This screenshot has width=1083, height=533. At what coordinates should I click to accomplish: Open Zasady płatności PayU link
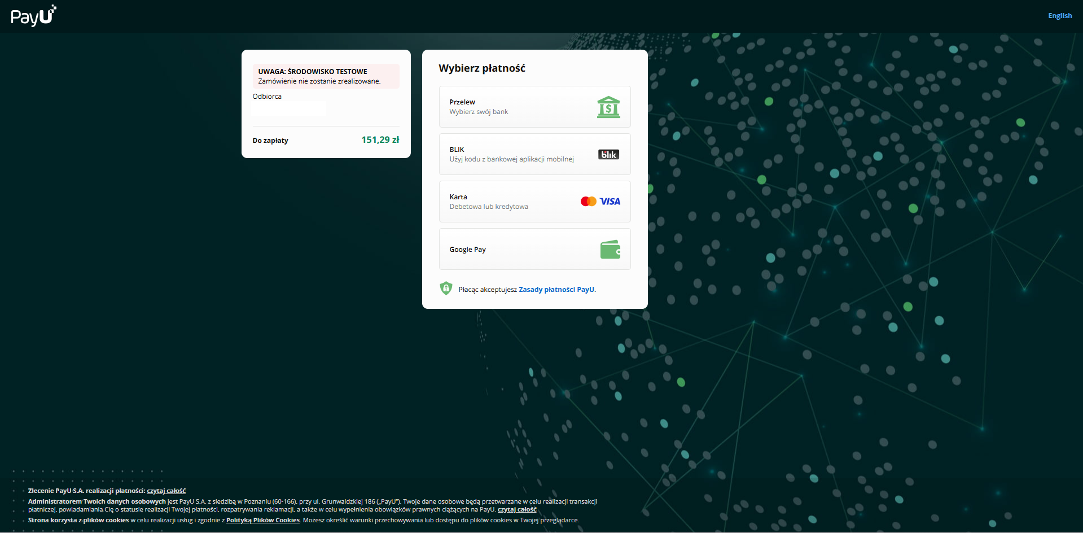pyautogui.click(x=556, y=290)
